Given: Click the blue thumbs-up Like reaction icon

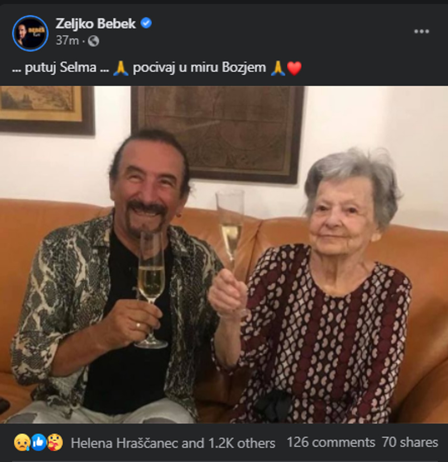Looking at the screenshot, I should point(39,443).
